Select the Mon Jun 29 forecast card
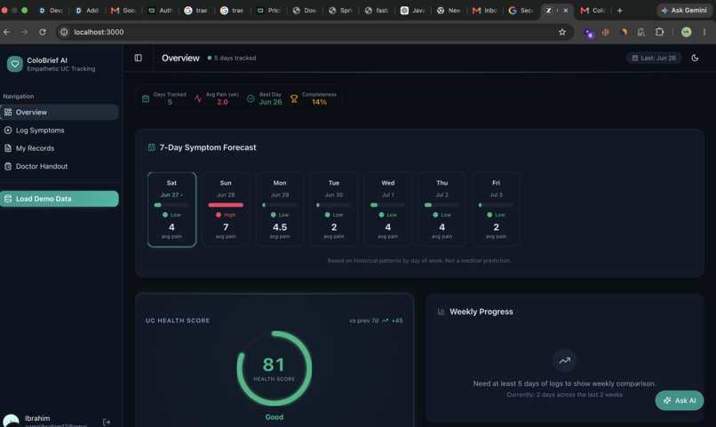The height and width of the screenshot is (427, 716). [x=280, y=210]
